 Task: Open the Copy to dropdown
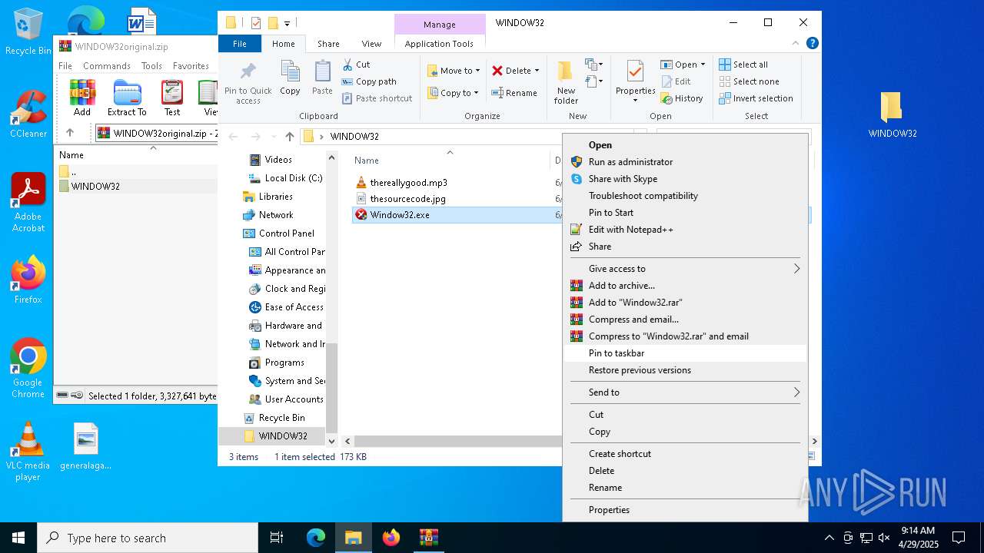tap(454, 93)
